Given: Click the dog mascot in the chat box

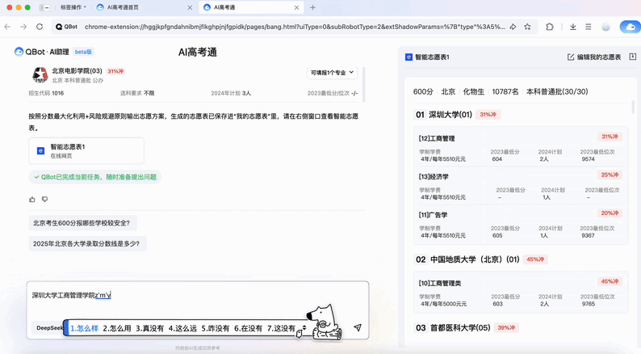Looking at the screenshot, I should 324,322.
